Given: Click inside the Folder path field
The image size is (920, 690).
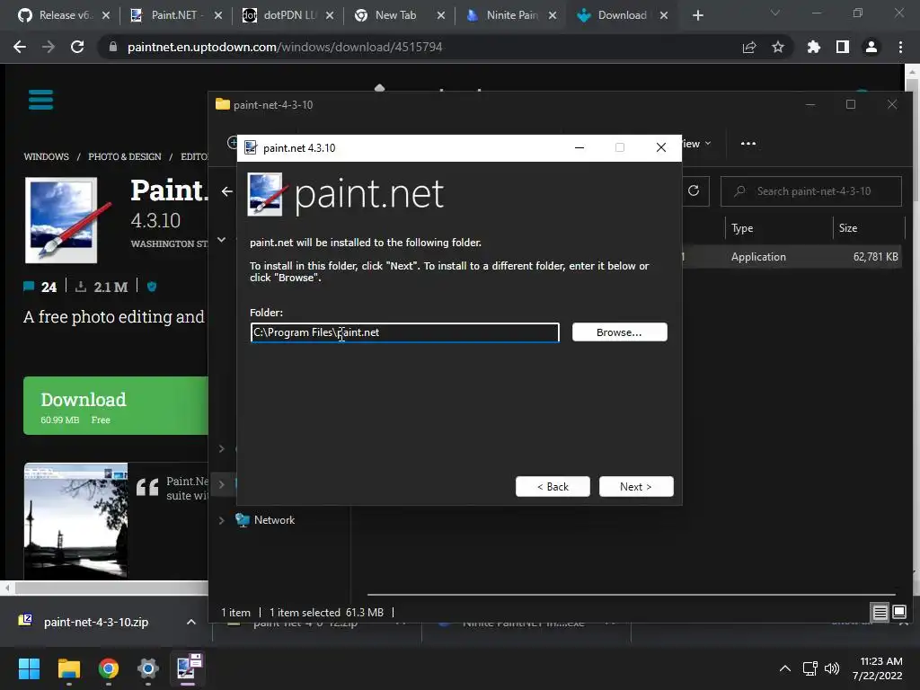Looking at the screenshot, I should click(x=405, y=332).
